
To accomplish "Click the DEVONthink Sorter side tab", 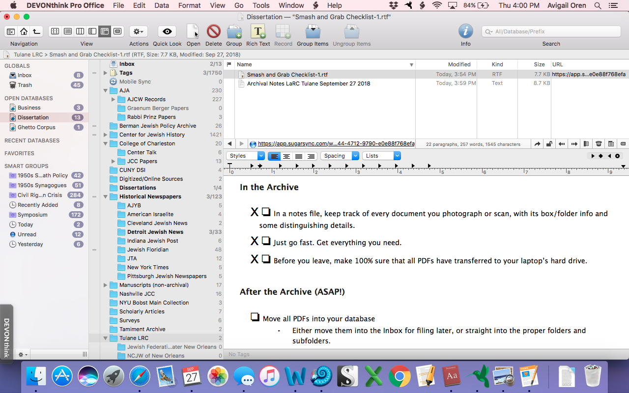I will coord(6,334).
